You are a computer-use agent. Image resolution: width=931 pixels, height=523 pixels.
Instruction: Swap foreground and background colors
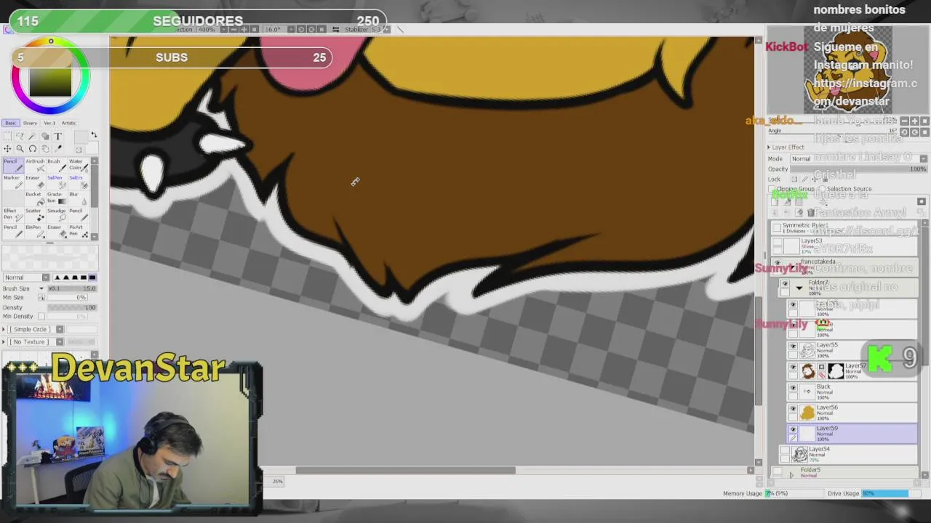[93, 136]
